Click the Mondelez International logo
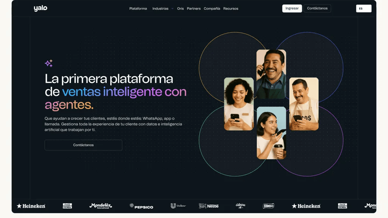388x218 pixels. [x=101, y=206]
